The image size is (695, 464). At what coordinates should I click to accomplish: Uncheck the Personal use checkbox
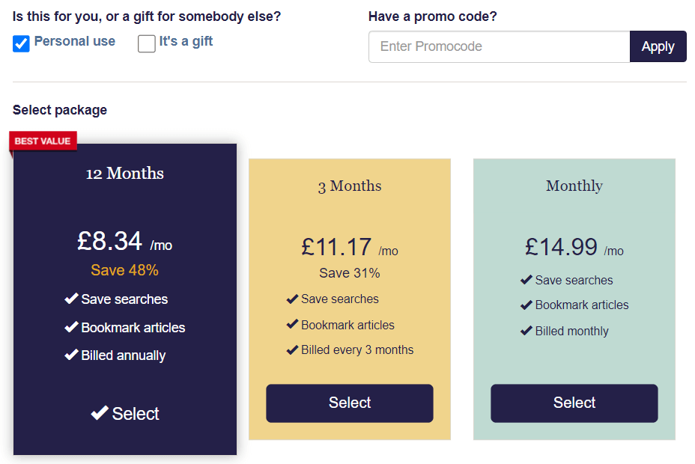tap(20, 43)
